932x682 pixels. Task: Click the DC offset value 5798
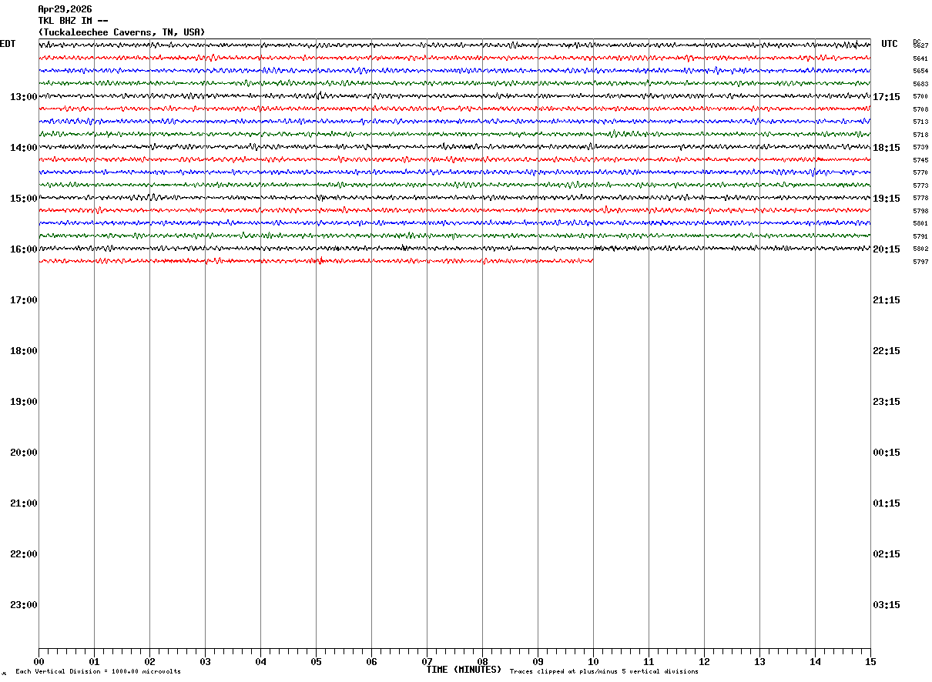(x=920, y=211)
